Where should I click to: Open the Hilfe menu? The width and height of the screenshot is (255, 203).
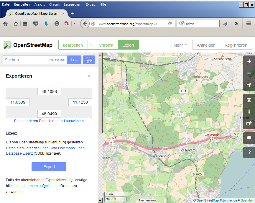(x=103, y=4)
